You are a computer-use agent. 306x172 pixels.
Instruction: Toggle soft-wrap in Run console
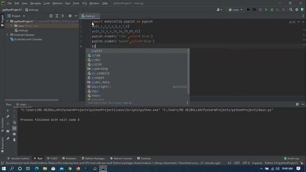[14, 122]
